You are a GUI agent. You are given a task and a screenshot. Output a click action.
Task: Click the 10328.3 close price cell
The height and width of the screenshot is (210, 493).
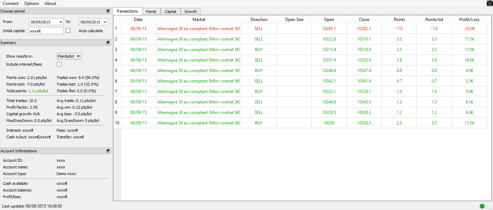(364, 113)
